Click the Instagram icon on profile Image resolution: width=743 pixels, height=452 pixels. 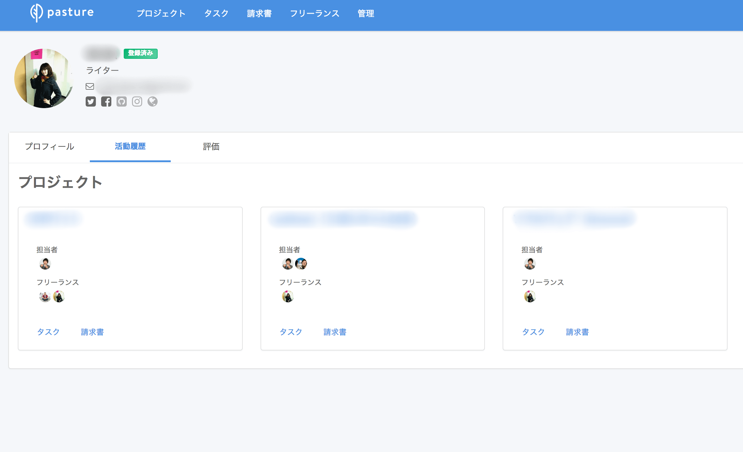pyautogui.click(x=136, y=102)
